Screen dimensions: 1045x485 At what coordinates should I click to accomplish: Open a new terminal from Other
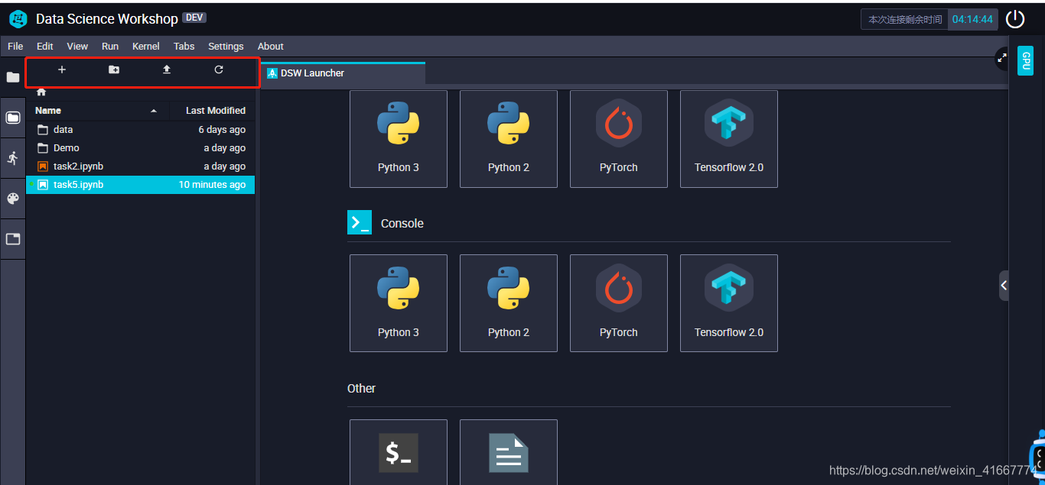click(x=399, y=452)
